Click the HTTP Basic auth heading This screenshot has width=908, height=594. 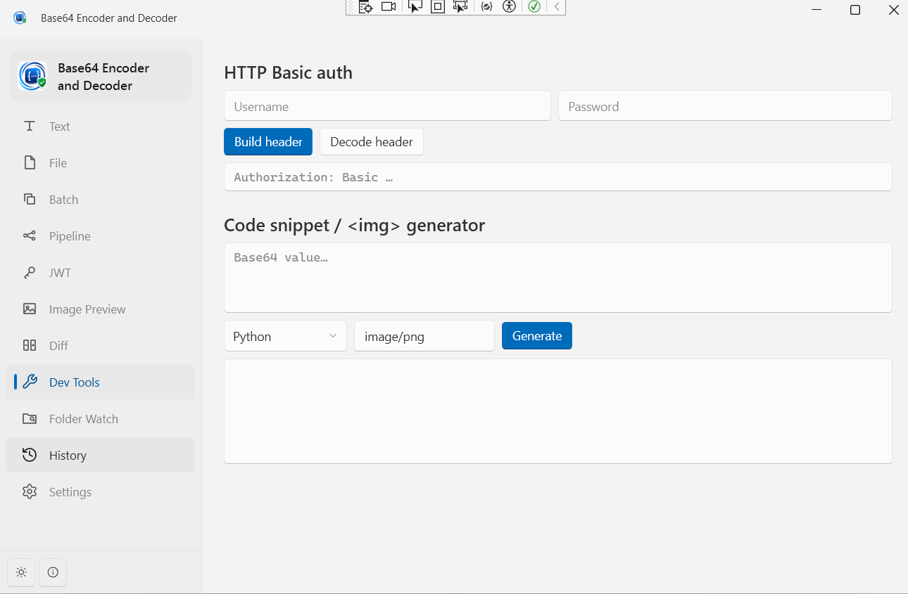(288, 72)
